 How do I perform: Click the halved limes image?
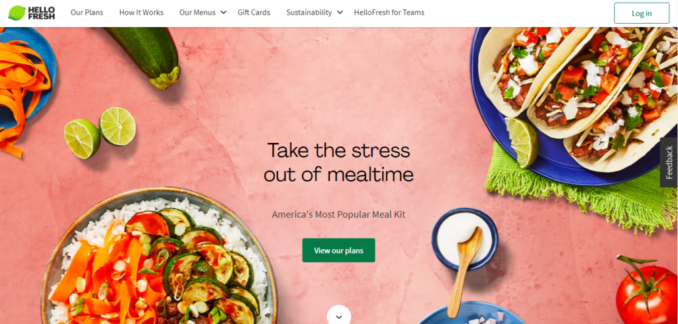point(100,132)
